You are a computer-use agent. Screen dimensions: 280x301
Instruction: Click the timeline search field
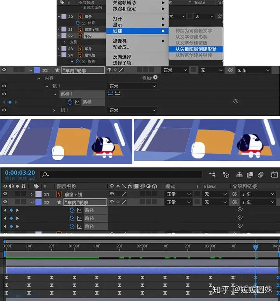pyautogui.click(x=121, y=174)
